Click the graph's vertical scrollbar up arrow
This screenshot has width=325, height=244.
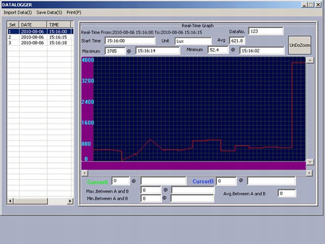pos(310,60)
